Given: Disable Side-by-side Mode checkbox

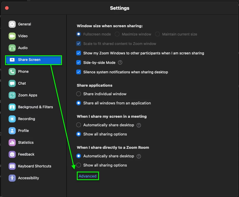Looking at the screenshot, I should (x=79, y=62).
